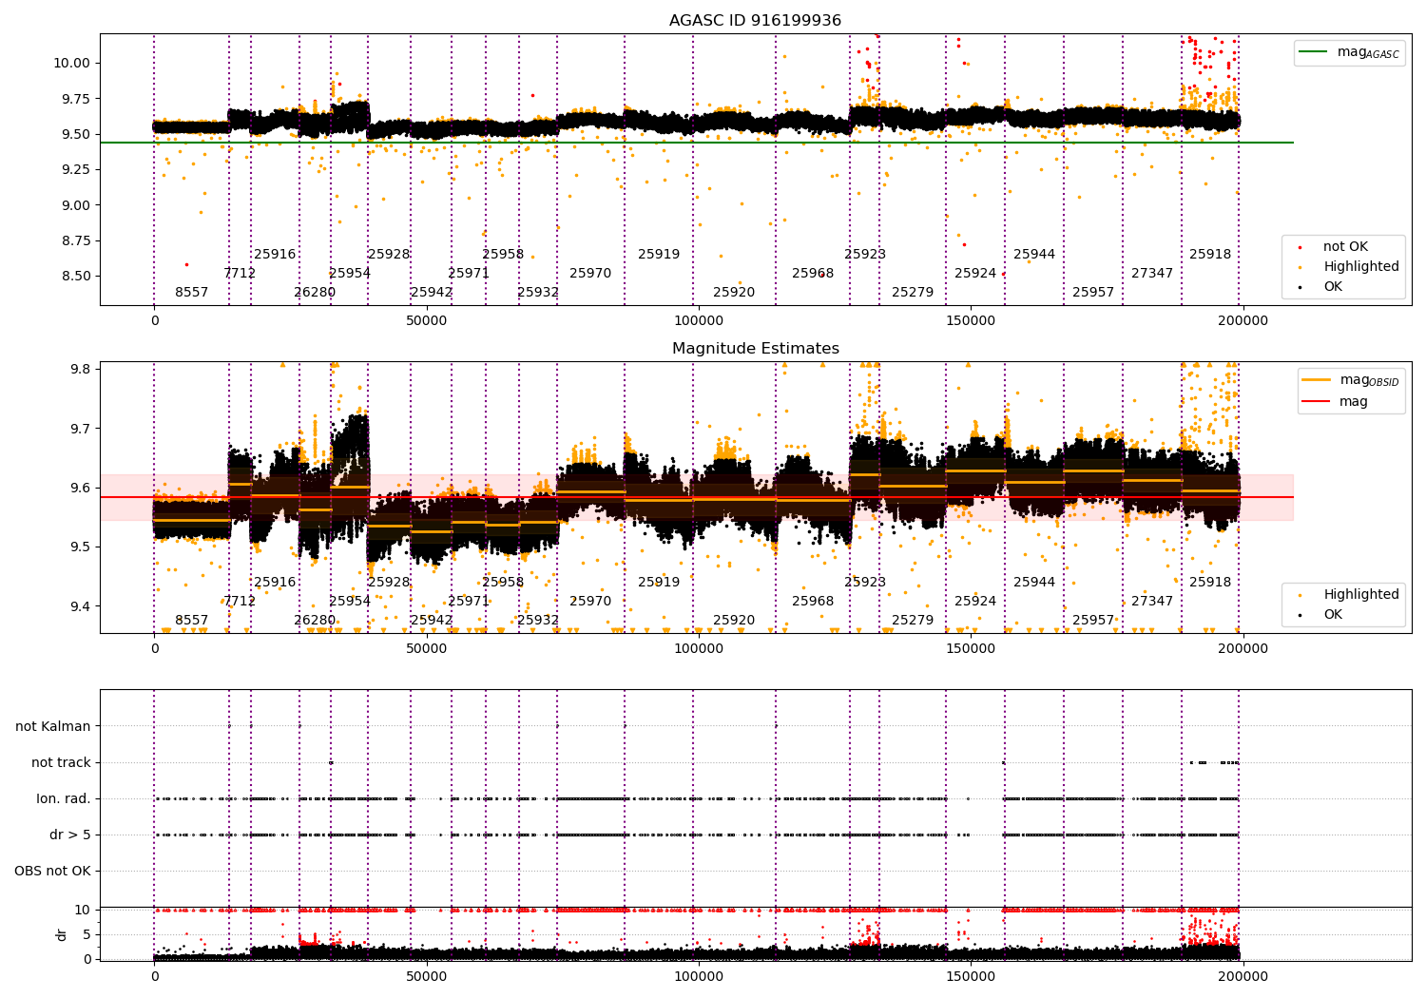Click the mag OBSID legend label
Image resolution: width=1426 pixels, height=998 pixels.
(1370, 381)
